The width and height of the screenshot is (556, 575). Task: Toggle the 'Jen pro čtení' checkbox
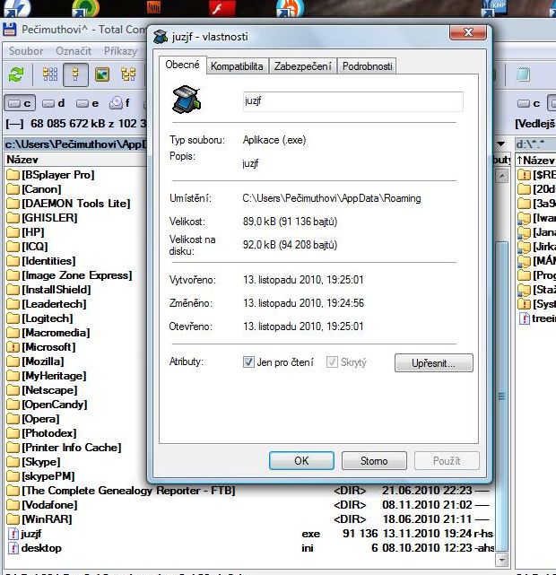point(249,362)
